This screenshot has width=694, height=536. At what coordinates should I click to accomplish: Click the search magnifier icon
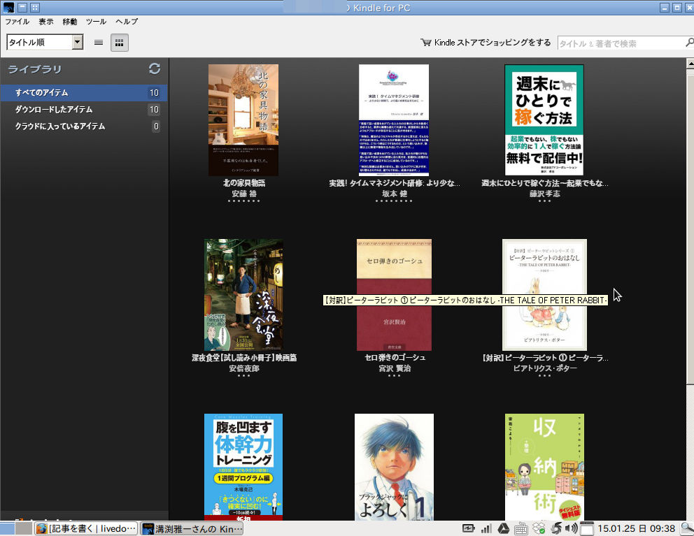tap(689, 43)
